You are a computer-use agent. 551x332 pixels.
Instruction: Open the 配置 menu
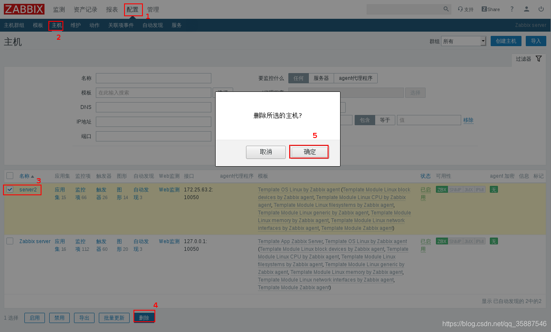click(133, 9)
